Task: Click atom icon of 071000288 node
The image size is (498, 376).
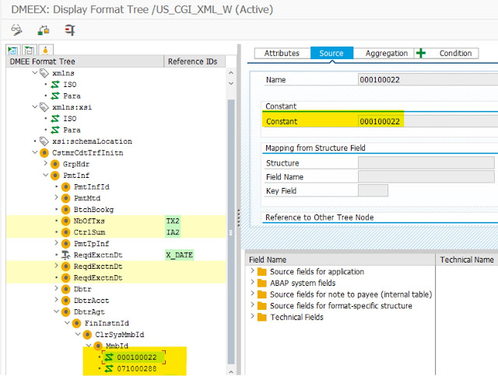Action: pyautogui.click(x=109, y=369)
